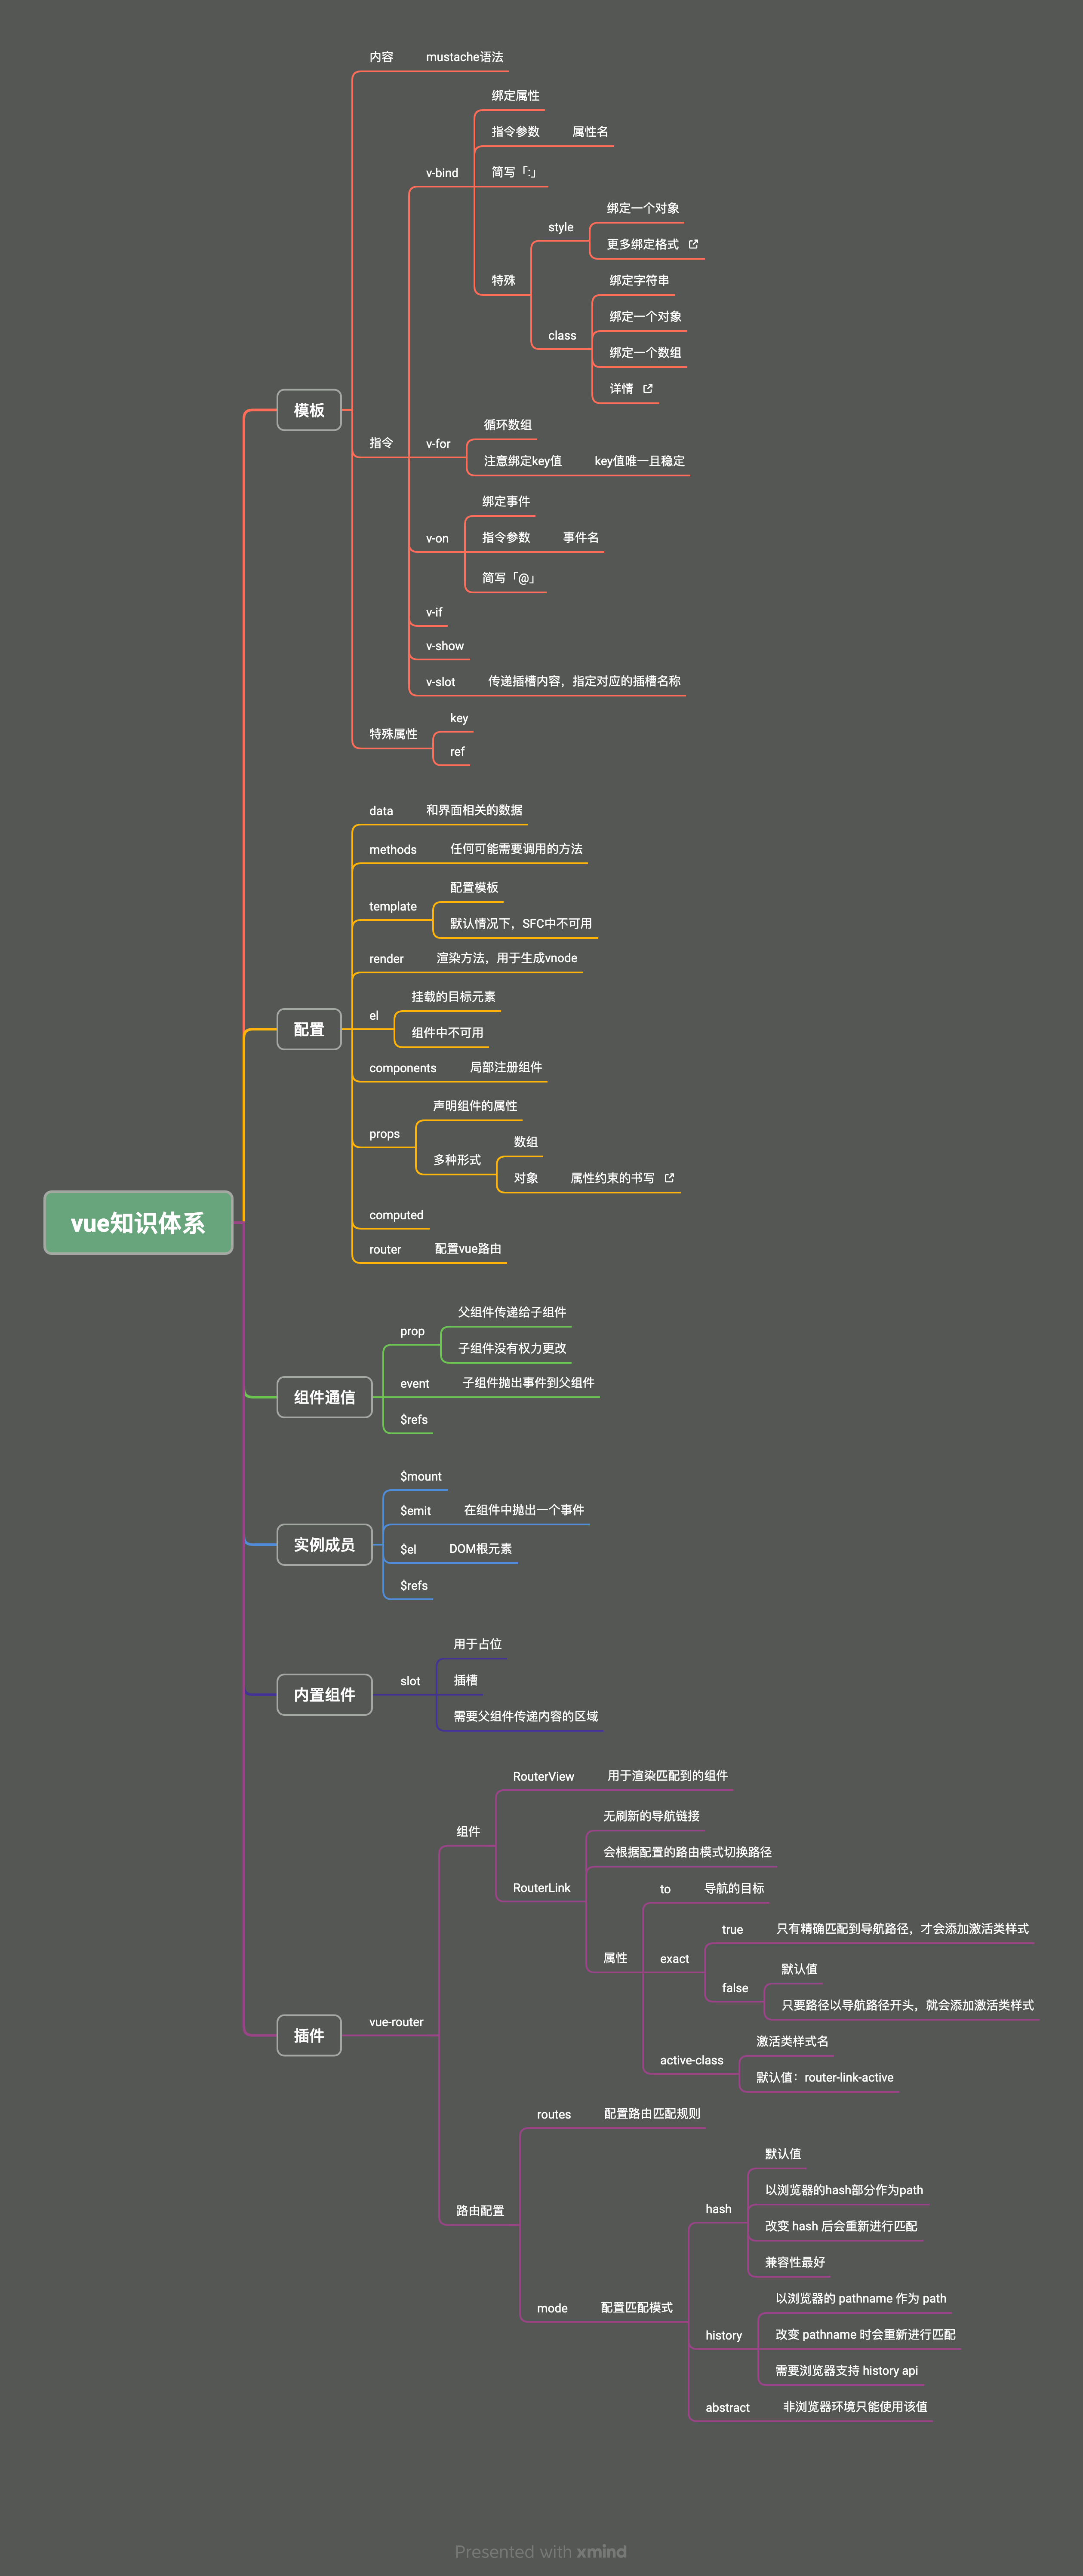Click the 简写「:」 node
This screenshot has width=1083, height=2576.
coord(515,172)
